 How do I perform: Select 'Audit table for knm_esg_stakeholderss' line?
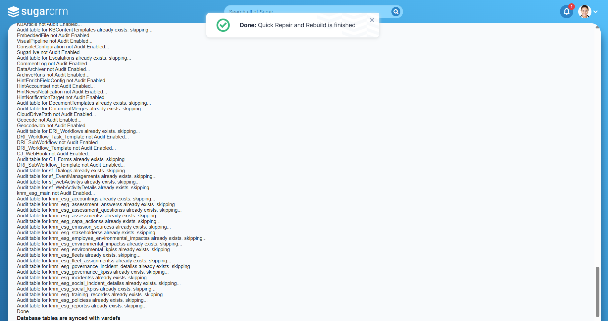click(x=88, y=233)
